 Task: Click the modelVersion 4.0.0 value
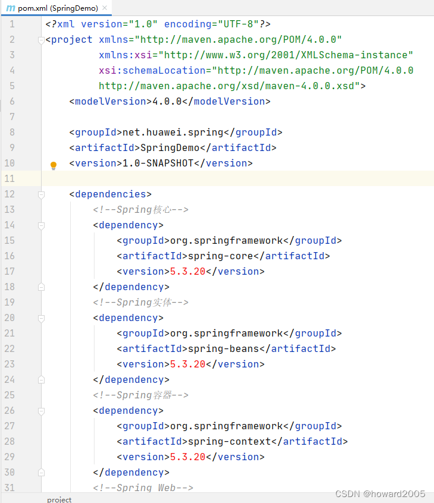point(167,101)
